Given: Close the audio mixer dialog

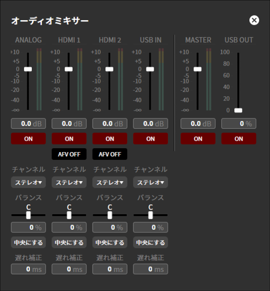Looking at the screenshot, I should (254, 20).
